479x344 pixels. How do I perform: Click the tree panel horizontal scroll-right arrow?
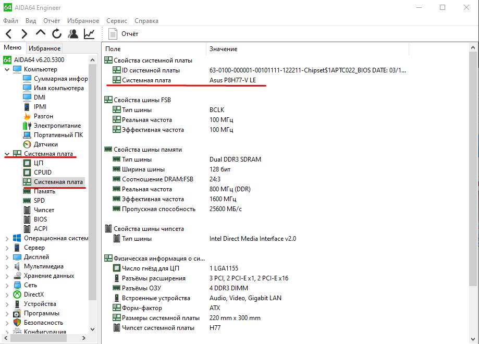tap(84, 338)
